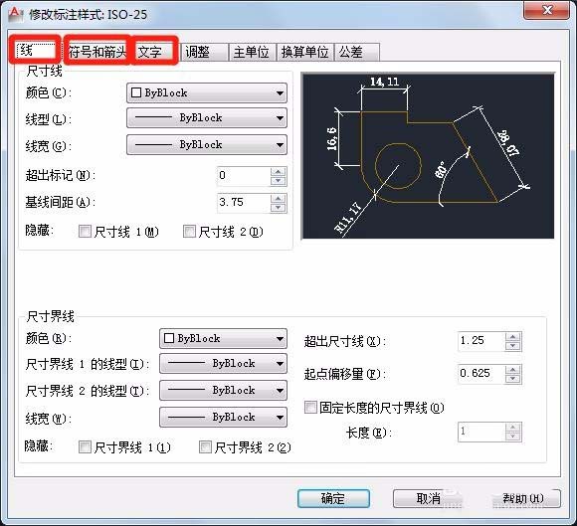Switch to the 公差 tab
This screenshot has width=577, height=526.
tap(357, 52)
